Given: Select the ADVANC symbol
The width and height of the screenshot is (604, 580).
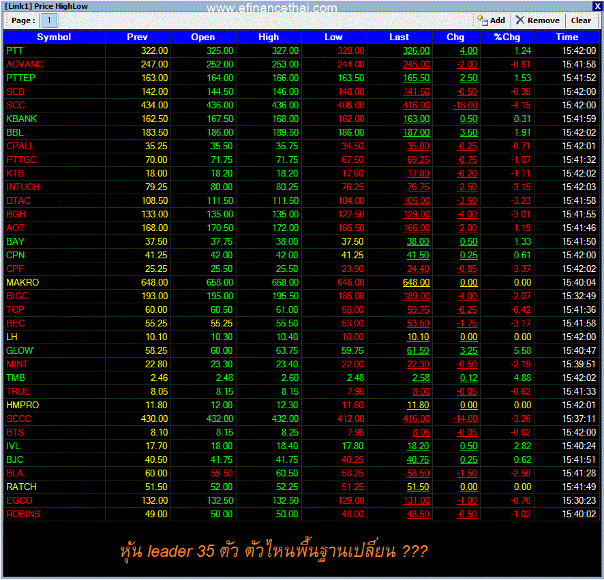Looking at the screenshot, I should (x=25, y=64).
